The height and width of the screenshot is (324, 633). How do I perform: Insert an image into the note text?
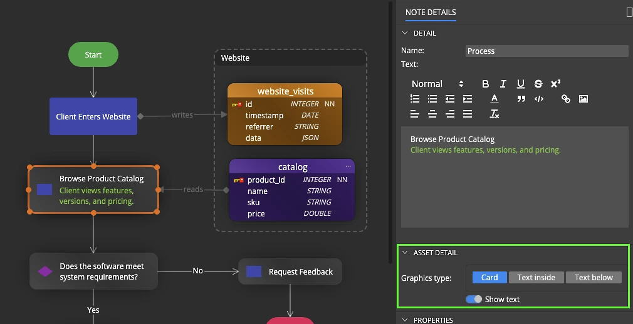coord(583,99)
